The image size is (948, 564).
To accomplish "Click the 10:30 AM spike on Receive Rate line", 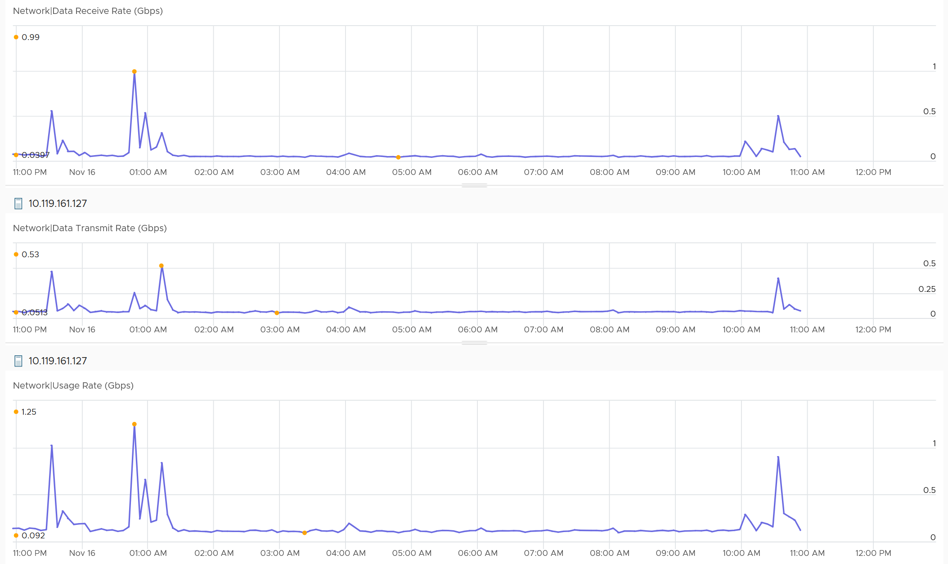I will [778, 116].
